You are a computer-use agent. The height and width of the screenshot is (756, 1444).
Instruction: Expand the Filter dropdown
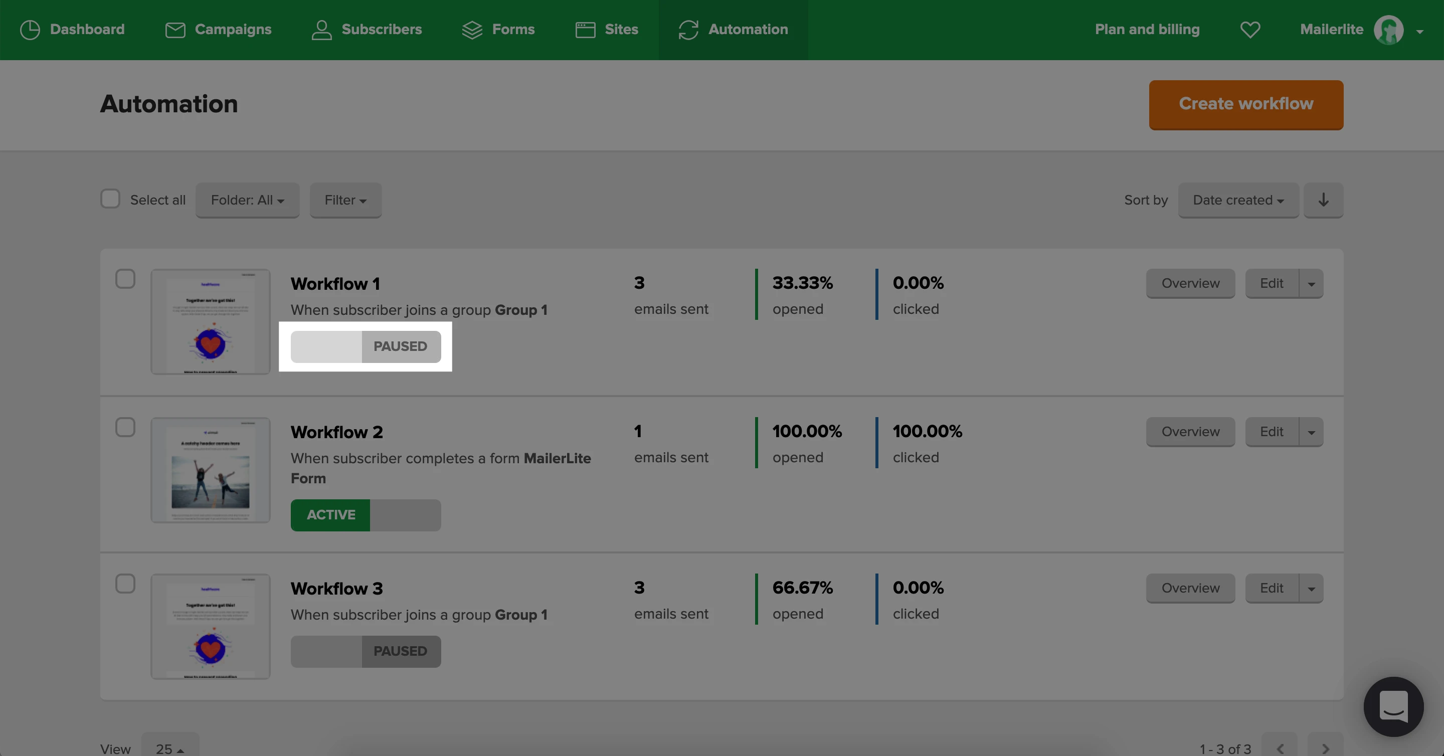point(345,200)
